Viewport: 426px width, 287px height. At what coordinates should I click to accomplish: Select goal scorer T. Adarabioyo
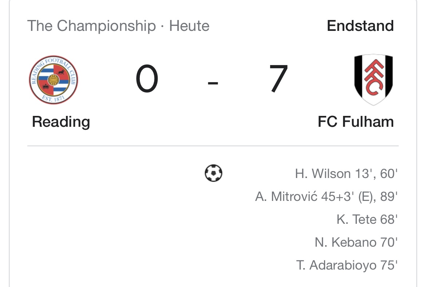click(x=336, y=265)
